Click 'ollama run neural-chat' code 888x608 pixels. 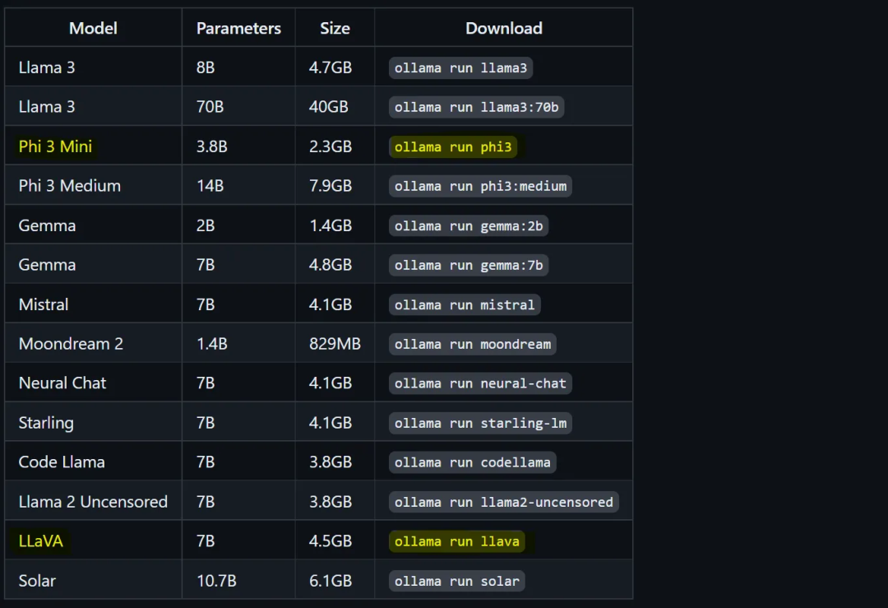click(480, 383)
